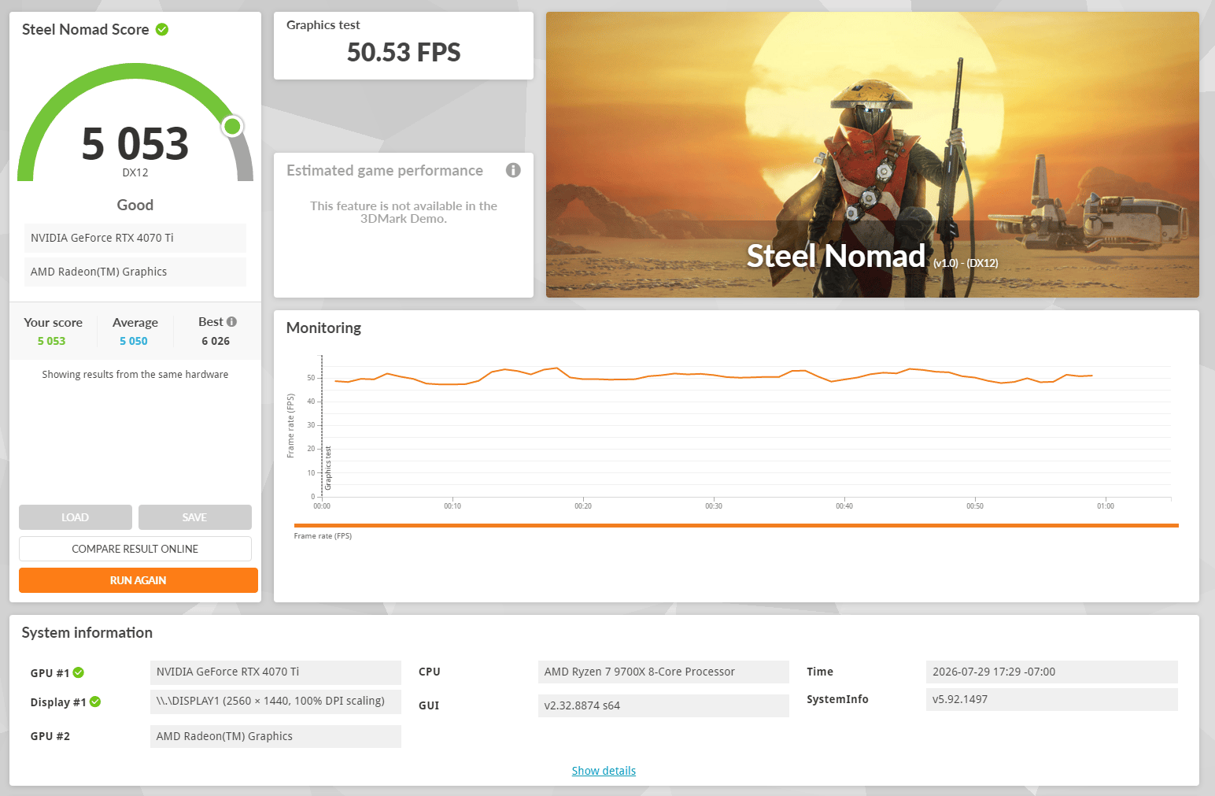Click the Your score value 5 053
The height and width of the screenshot is (796, 1215).
click(x=51, y=341)
